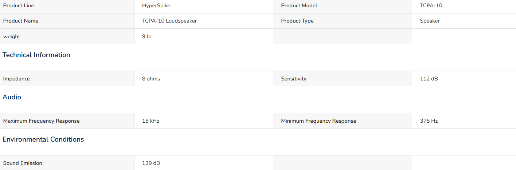The height and width of the screenshot is (170, 516).
Task: Select the Product Type label
Action: [x=297, y=21]
